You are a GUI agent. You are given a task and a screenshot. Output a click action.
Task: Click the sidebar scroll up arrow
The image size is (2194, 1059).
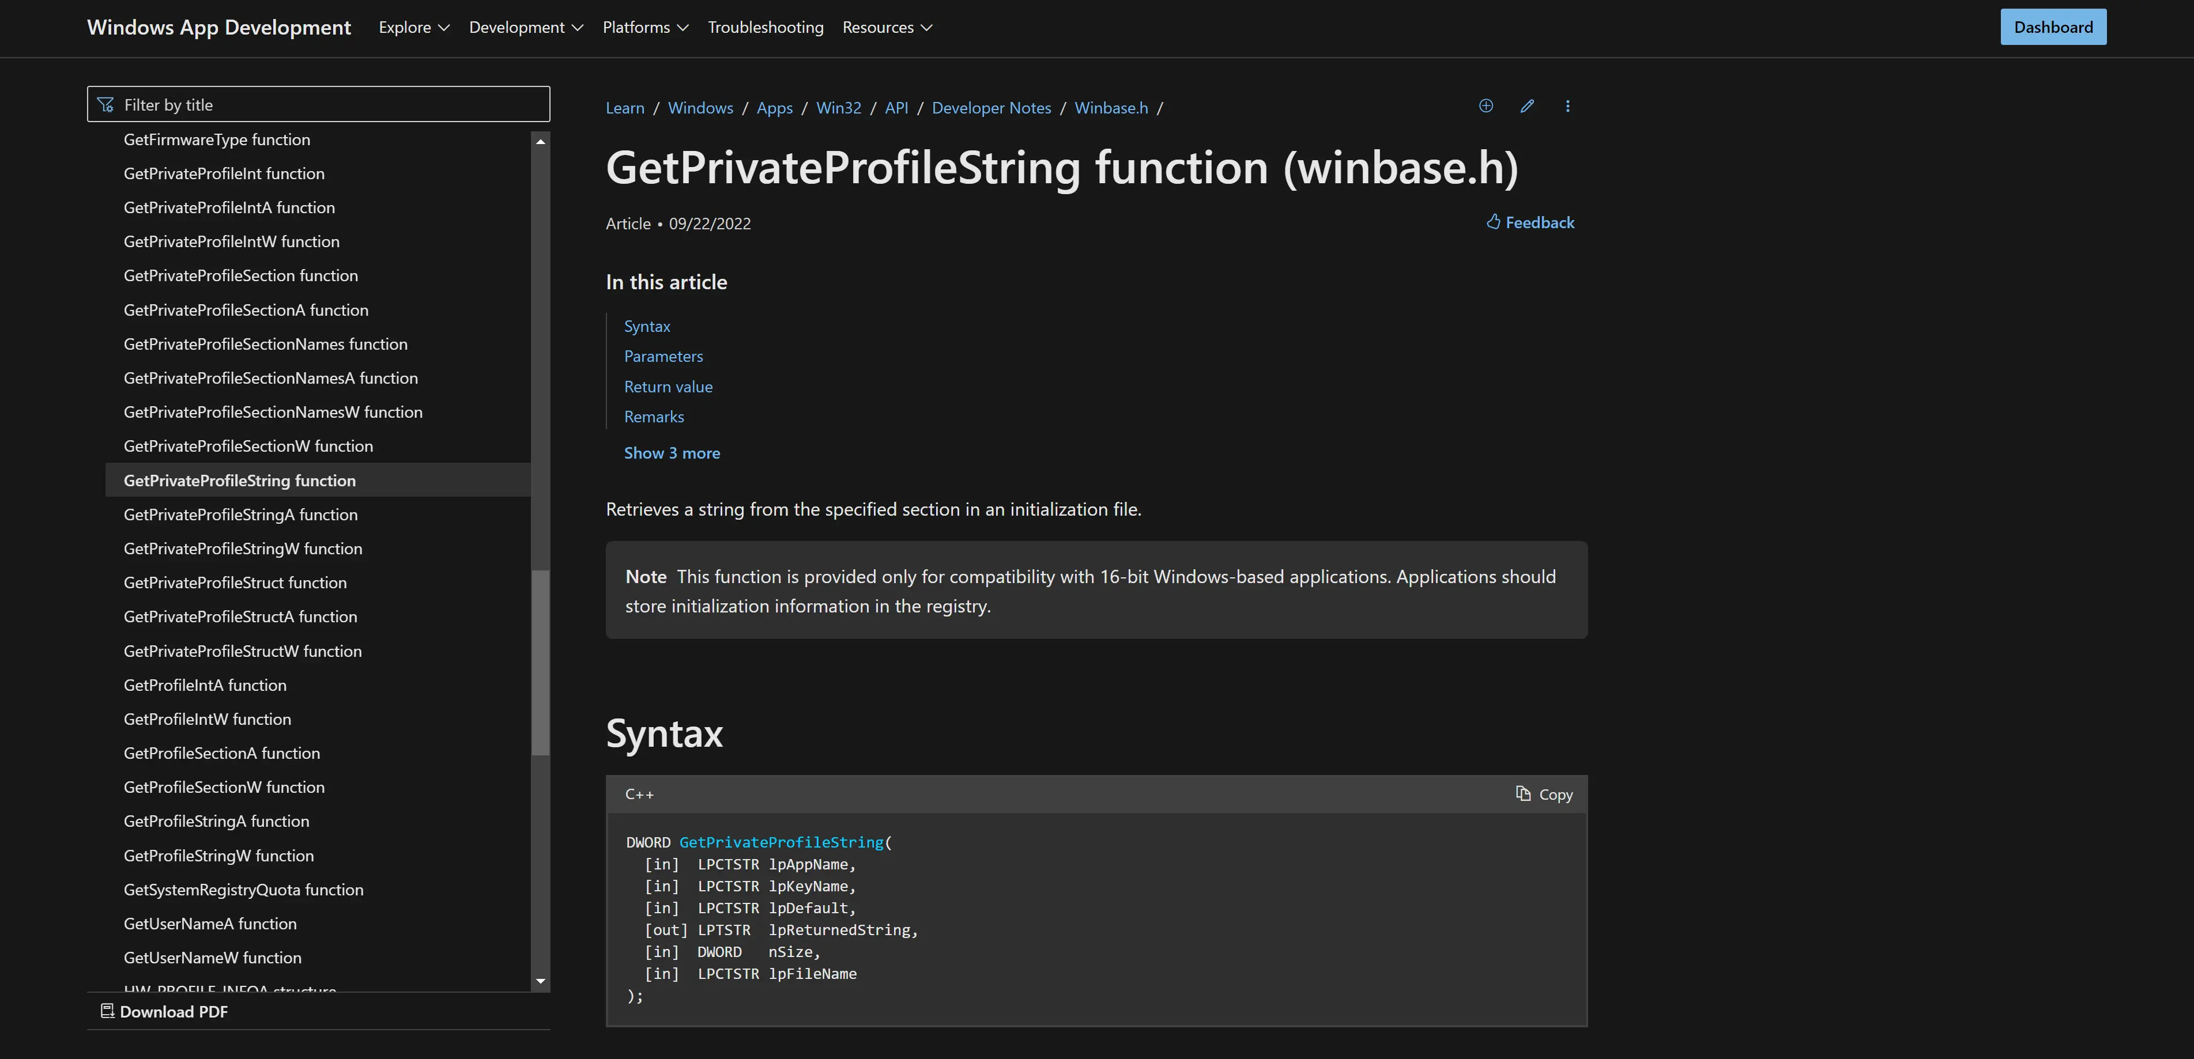[x=540, y=141]
